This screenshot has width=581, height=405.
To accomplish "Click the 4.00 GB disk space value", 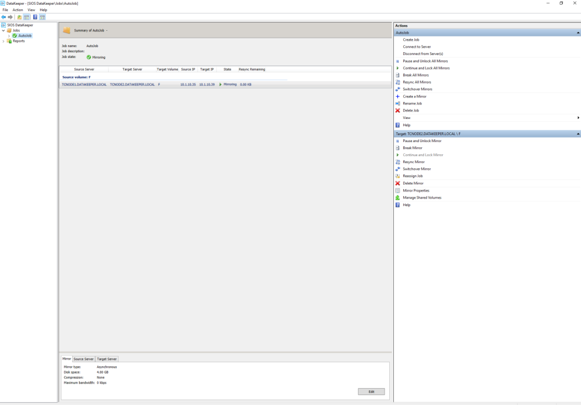I will tap(103, 372).
